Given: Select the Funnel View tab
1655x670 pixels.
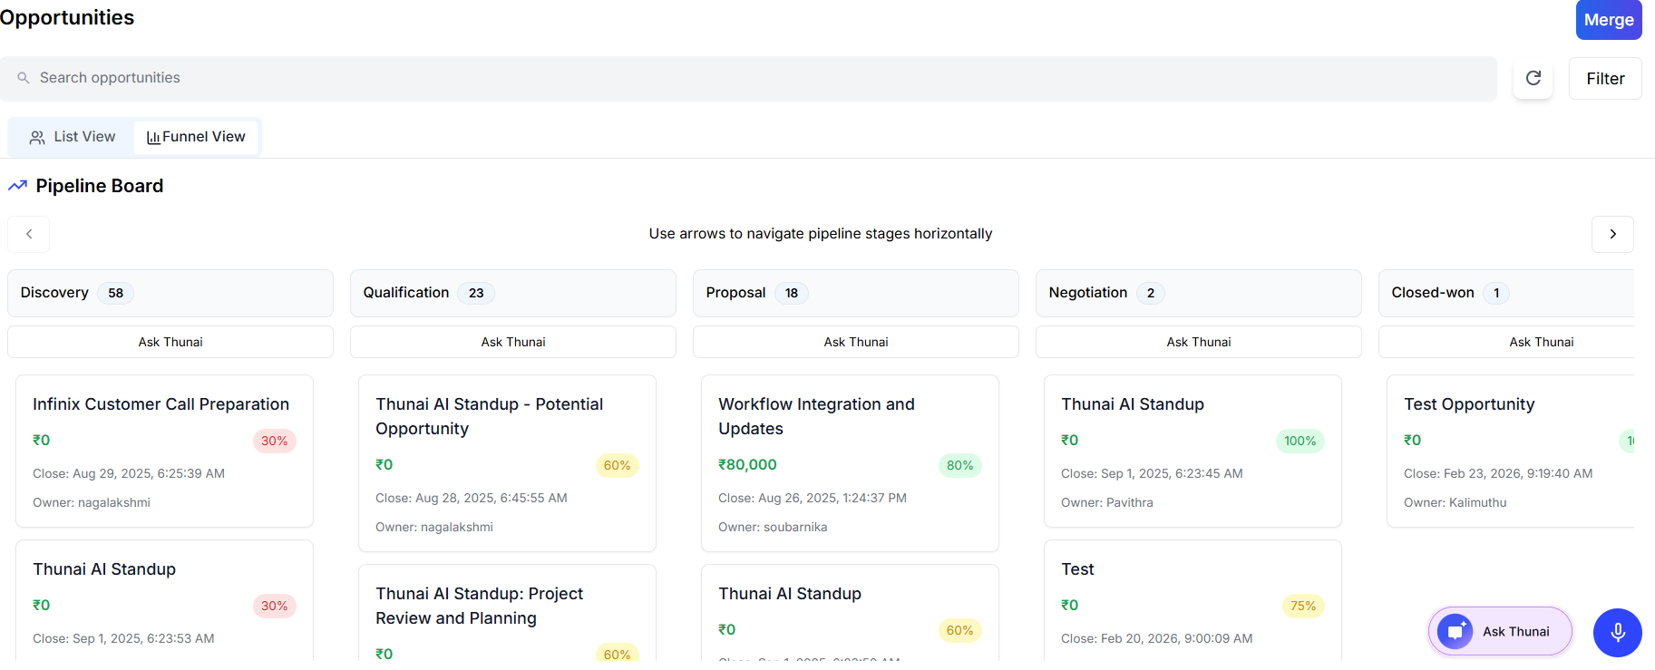Looking at the screenshot, I should [x=196, y=137].
